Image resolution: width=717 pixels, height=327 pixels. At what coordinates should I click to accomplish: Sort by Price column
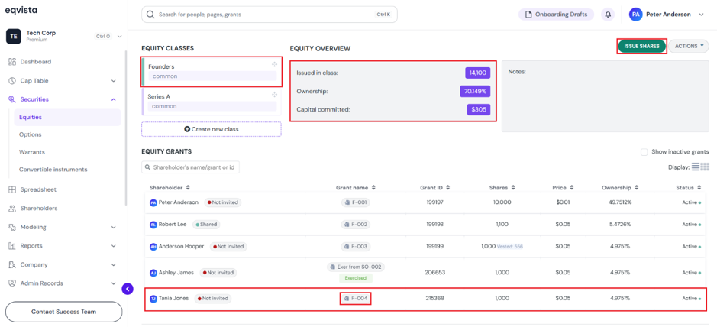[x=563, y=187]
